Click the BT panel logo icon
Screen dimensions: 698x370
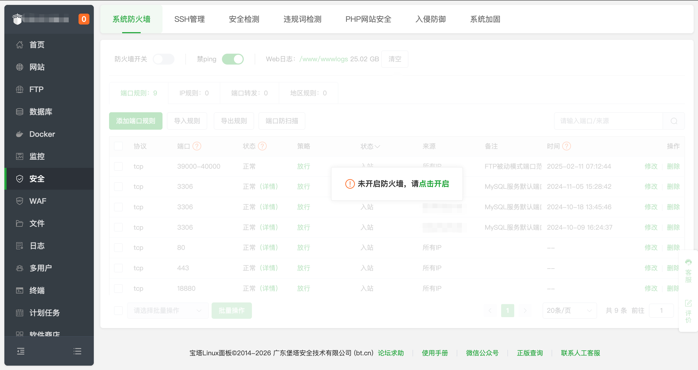point(17,19)
